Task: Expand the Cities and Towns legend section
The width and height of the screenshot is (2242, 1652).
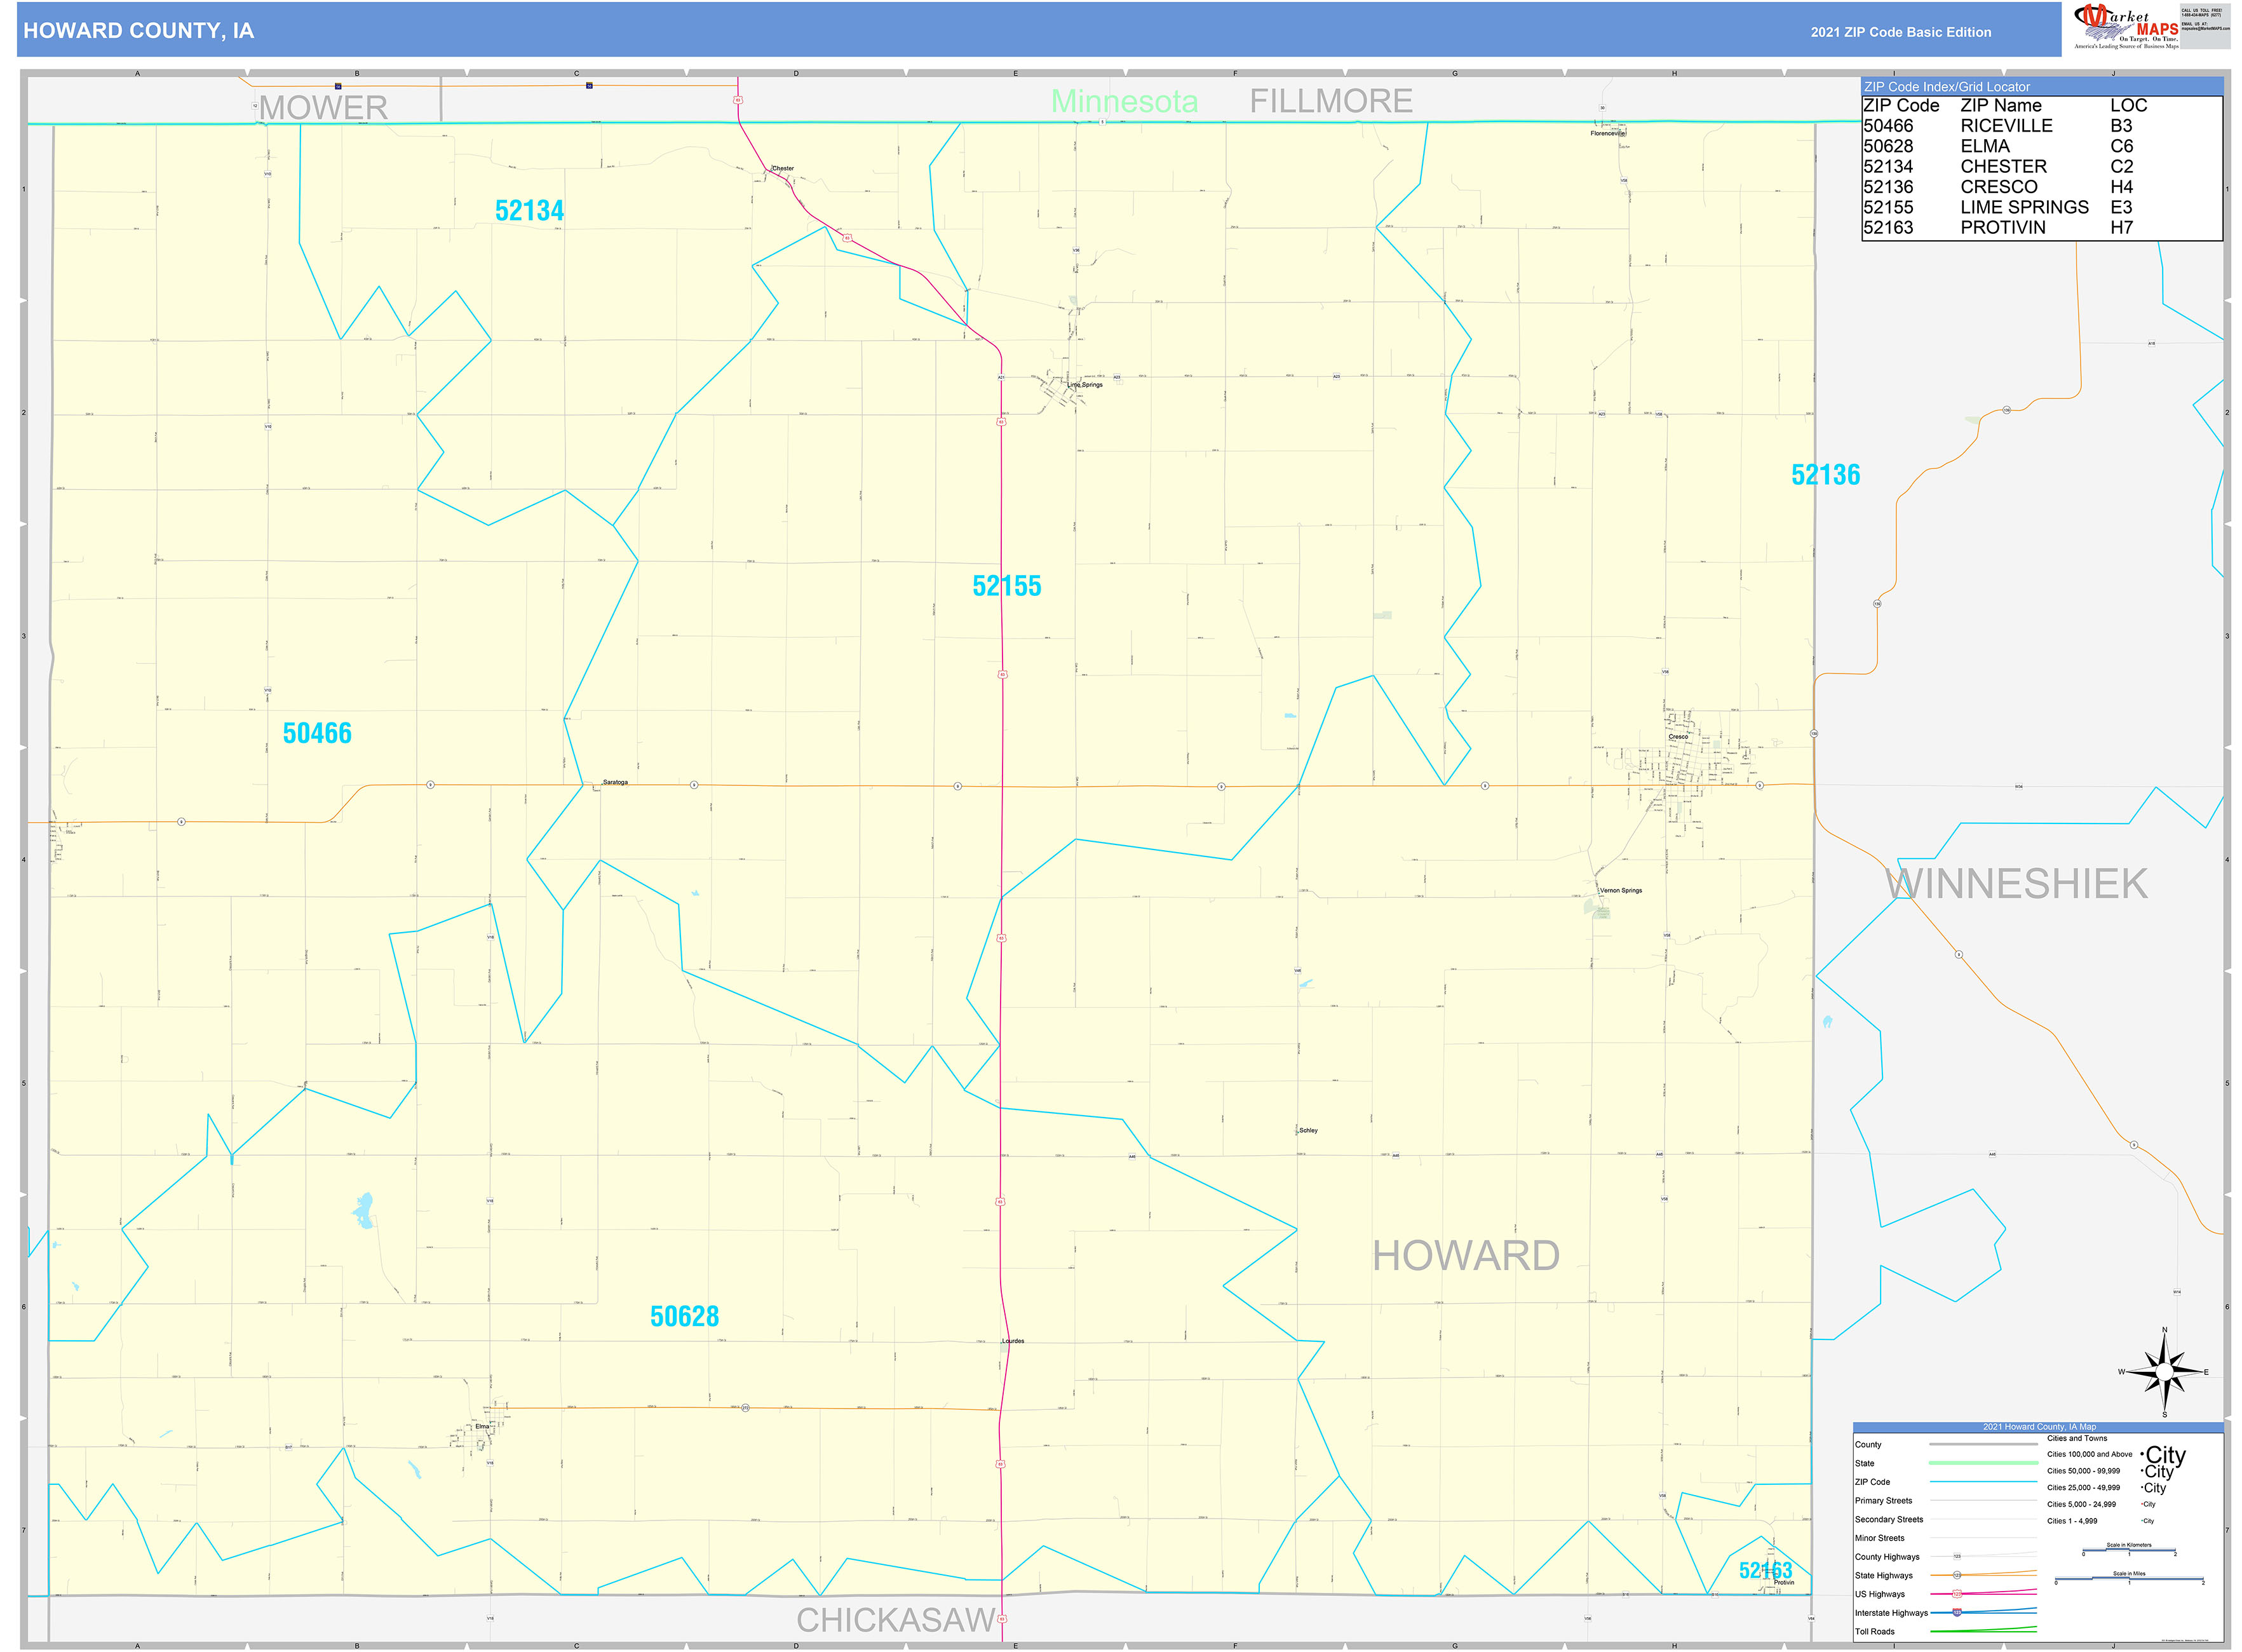Action: [x=2078, y=1438]
